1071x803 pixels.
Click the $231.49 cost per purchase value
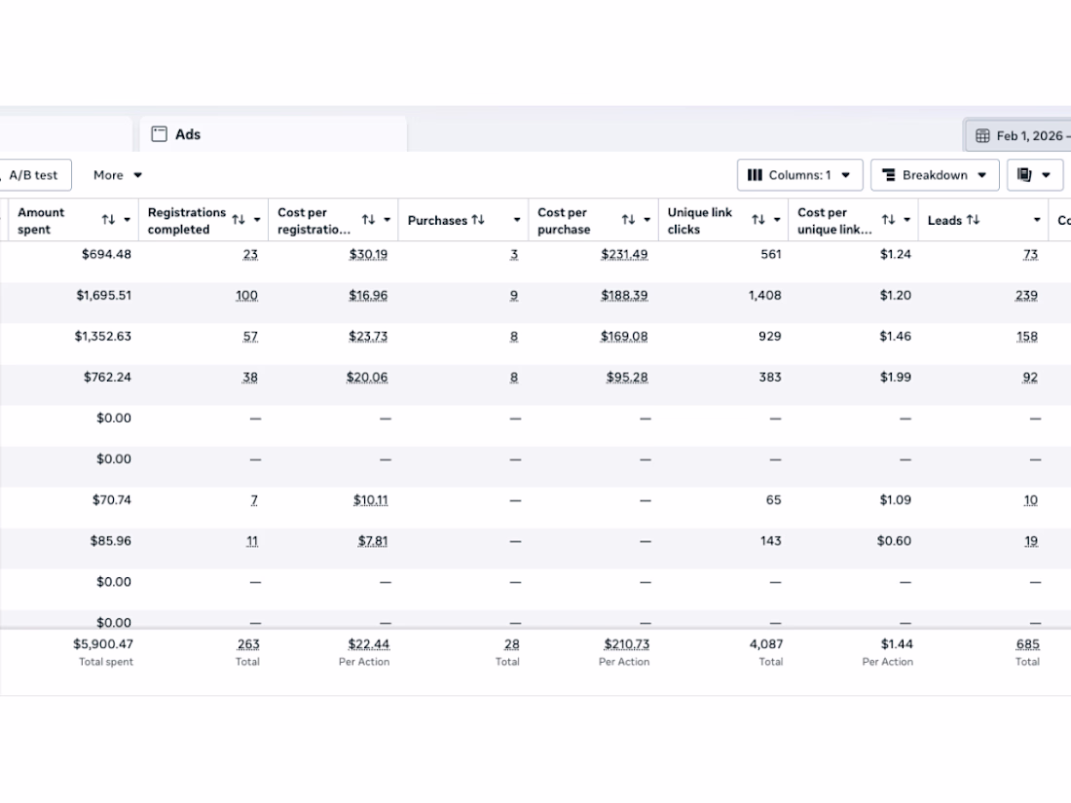pos(624,254)
